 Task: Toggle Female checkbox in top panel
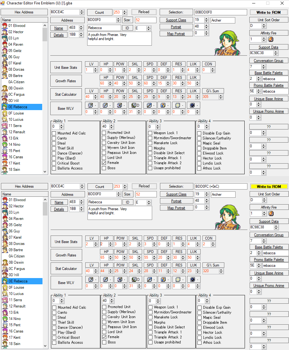click(104, 163)
